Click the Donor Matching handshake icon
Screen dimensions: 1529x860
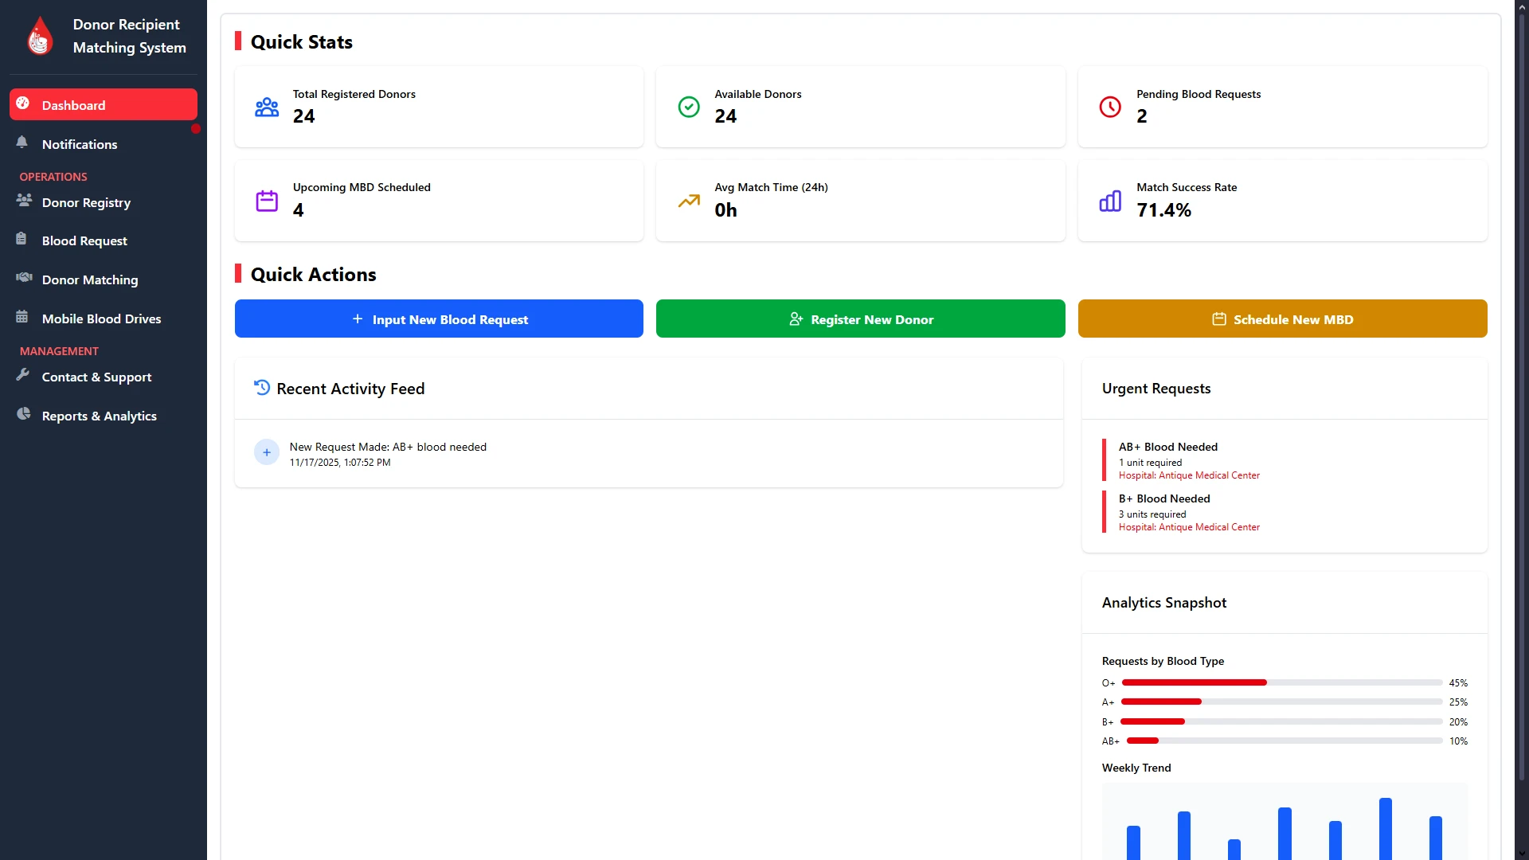(x=24, y=278)
